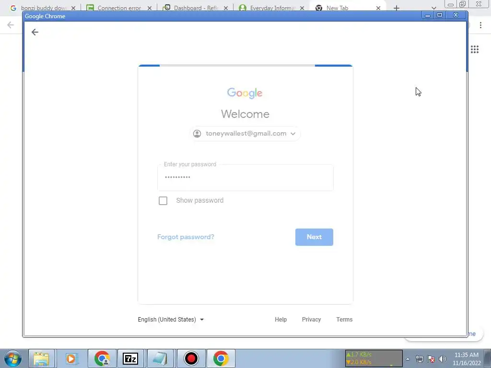This screenshot has width=491, height=368.
Task: Minimize the Google Chrome sign-in window
Action: 427,15
